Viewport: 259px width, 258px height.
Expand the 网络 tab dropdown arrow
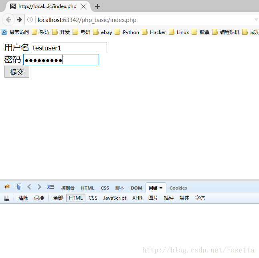(161, 188)
